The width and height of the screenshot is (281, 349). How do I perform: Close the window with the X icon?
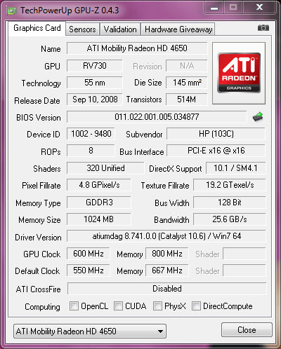(x=259, y=8)
